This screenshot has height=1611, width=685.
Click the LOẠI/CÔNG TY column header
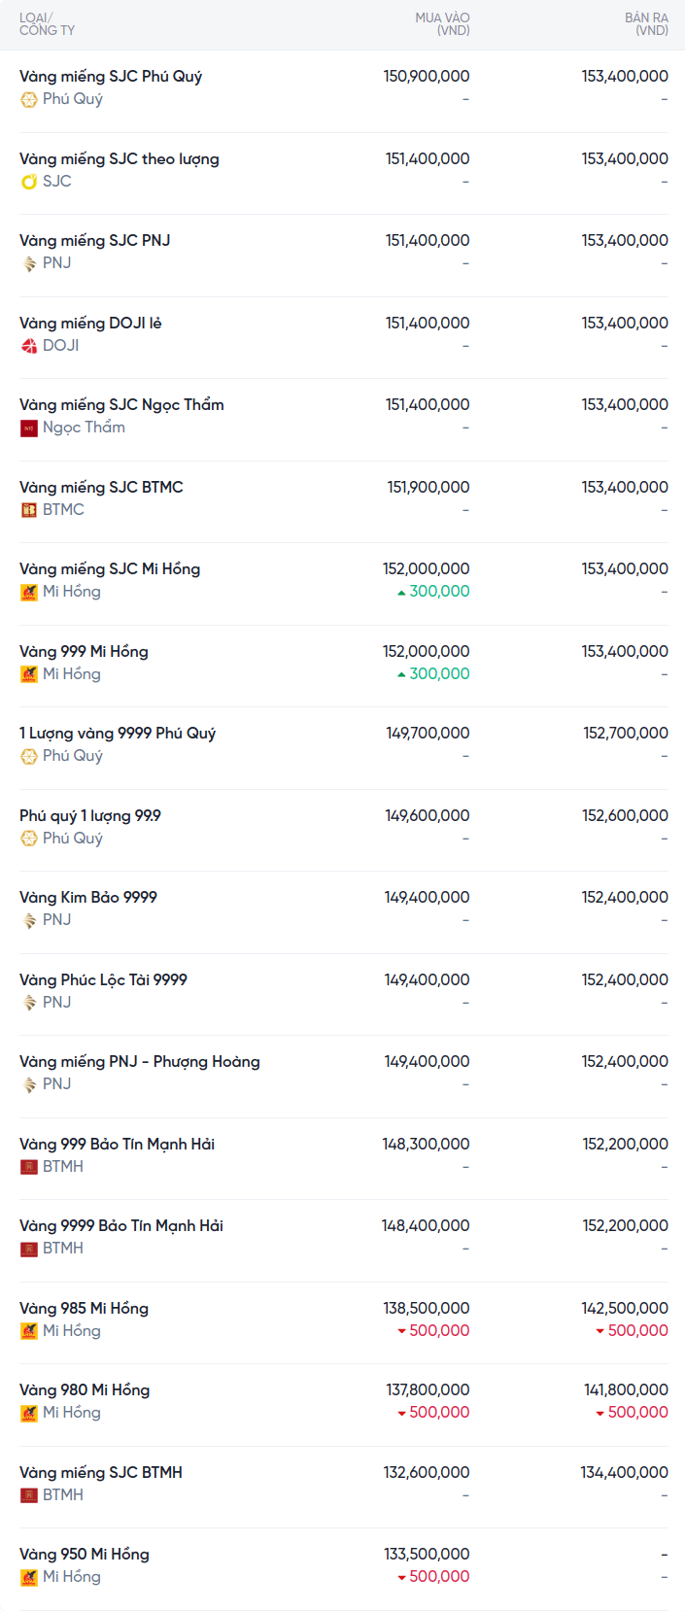tap(47, 24)
